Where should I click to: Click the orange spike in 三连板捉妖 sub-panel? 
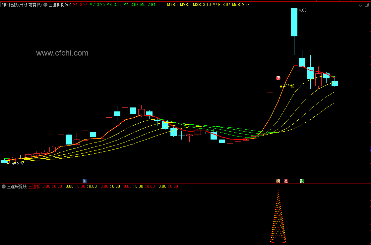point(278,217)
